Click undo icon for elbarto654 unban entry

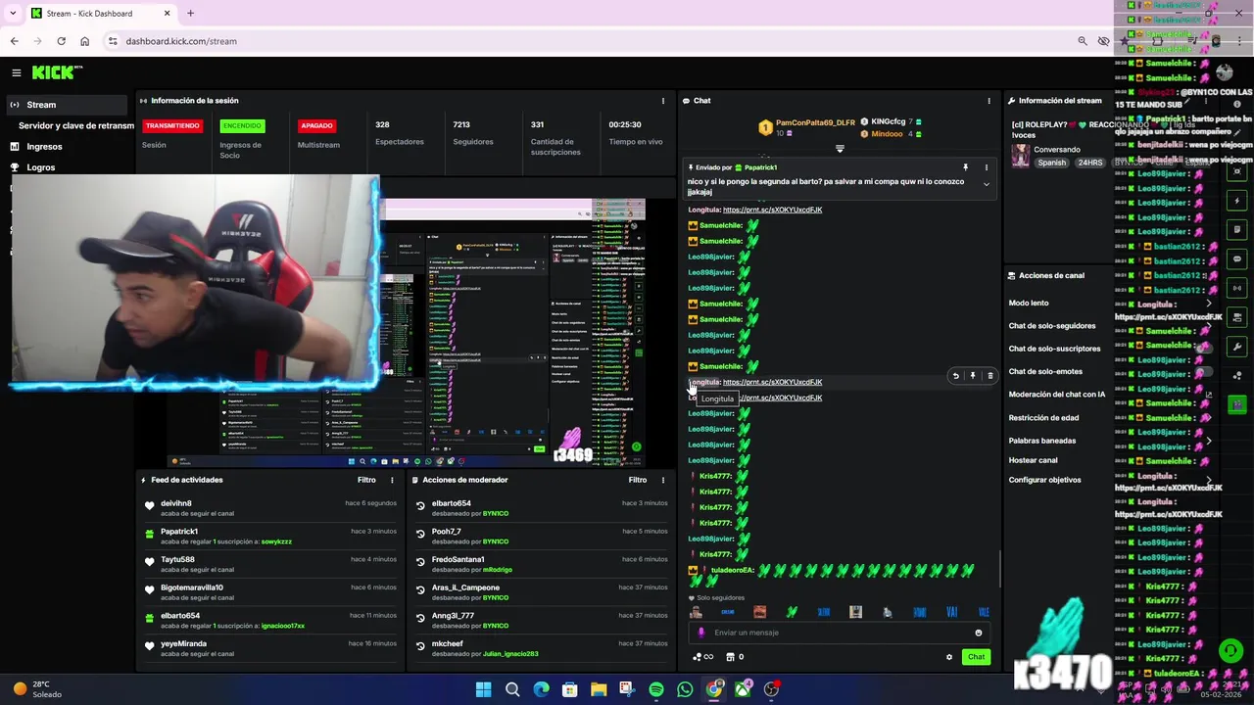point(420,507)
